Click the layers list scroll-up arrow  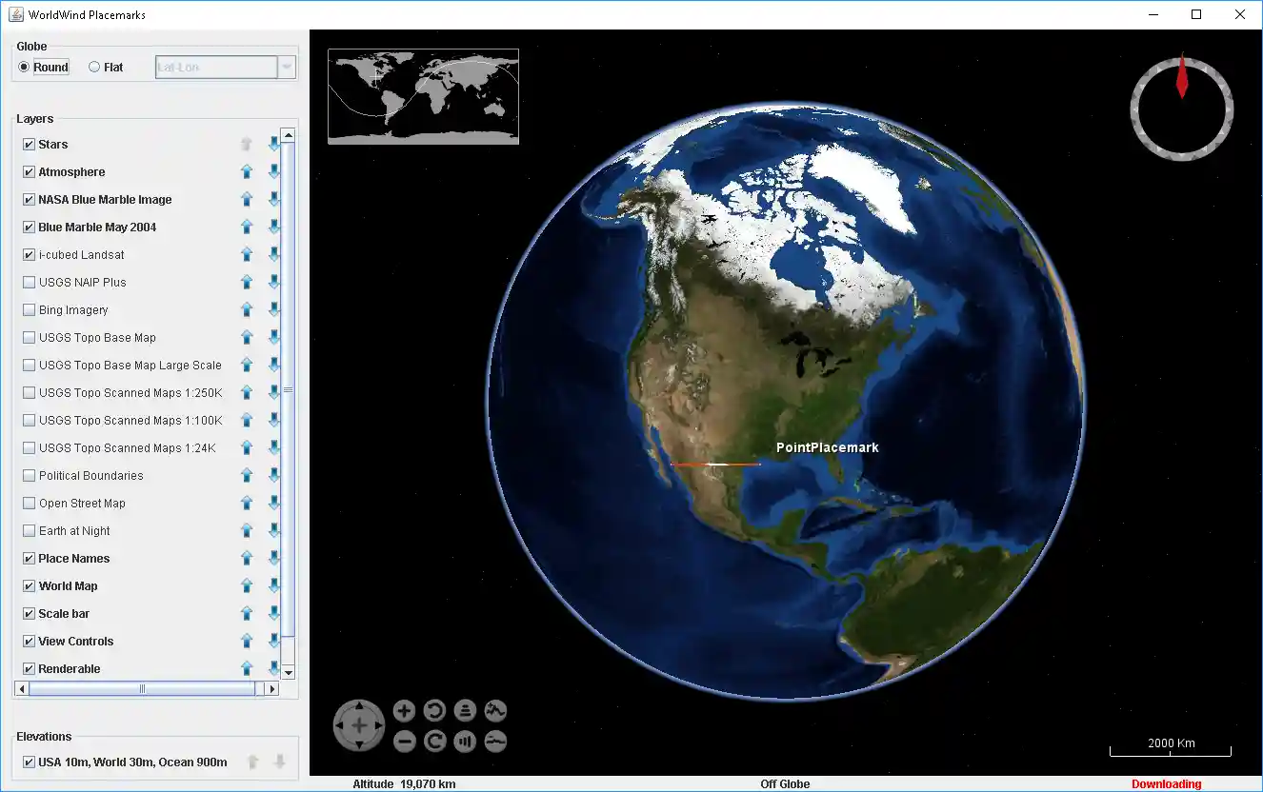289,135
